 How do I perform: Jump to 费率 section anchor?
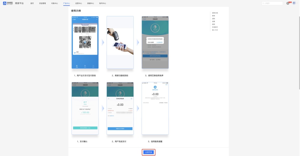[213, 16]
